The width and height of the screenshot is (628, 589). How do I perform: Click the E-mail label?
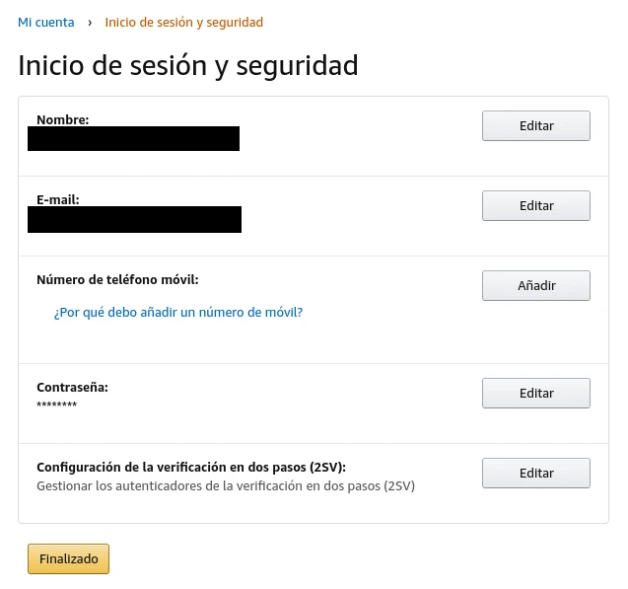coord(58,199)
